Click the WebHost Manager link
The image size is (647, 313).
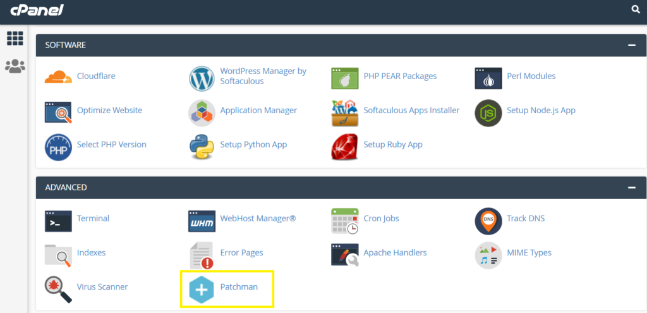(x=258, y=219)
